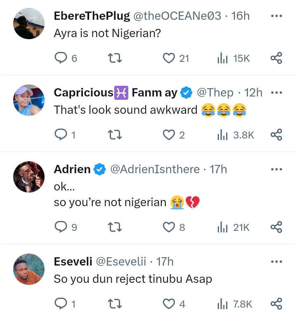Image resolution: width=297 pixels, height=315 pixels.
Task: Like the 'That's look sound awkward' tweet
Action: pos(169,135)
